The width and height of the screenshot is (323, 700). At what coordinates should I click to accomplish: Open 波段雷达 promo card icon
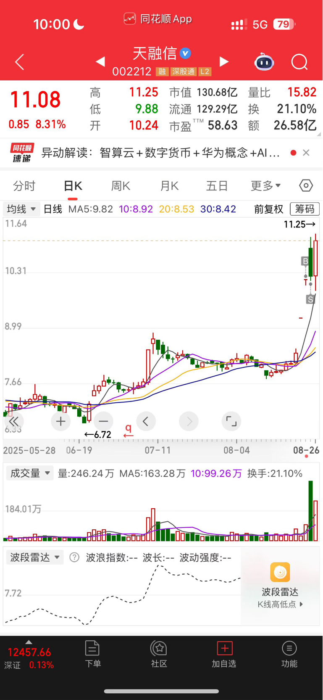click(280, 572)
